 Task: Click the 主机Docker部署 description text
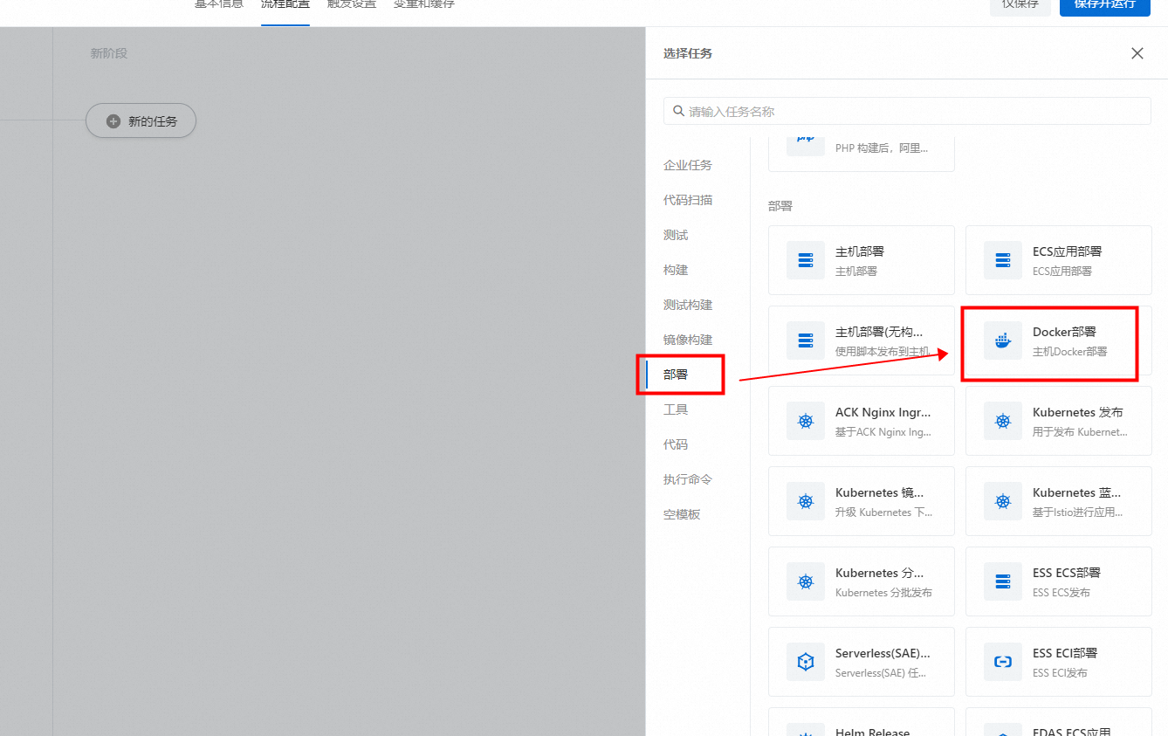click(1069, 352)
